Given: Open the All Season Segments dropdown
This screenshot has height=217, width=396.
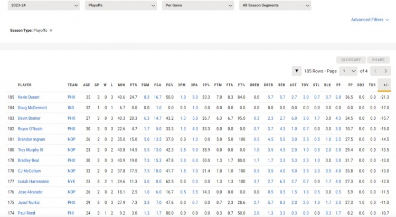Looking at the screenshot, I should (x=275, y=5).
